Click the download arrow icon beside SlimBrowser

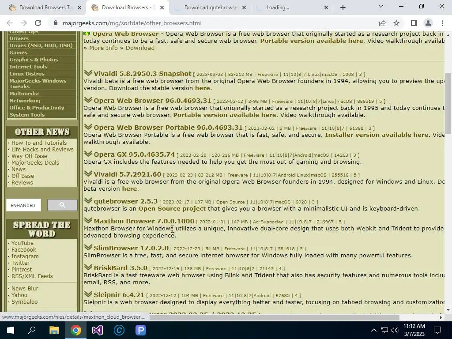click(88, 247)
